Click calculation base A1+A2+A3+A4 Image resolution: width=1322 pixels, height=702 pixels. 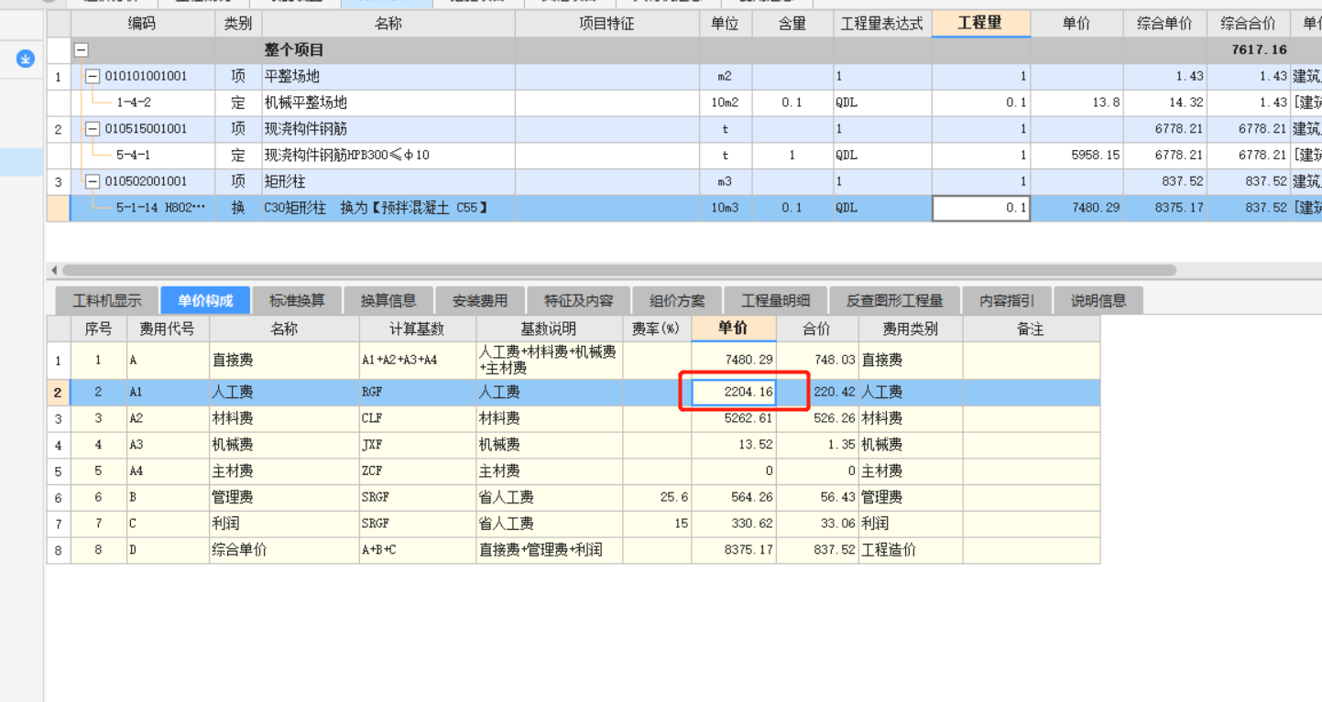tap(418, 361)
